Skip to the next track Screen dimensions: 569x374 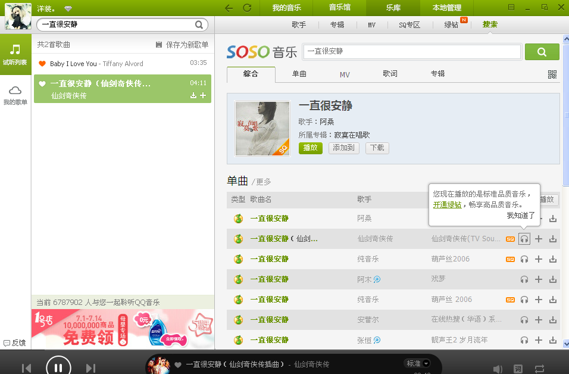click(90, 368)
